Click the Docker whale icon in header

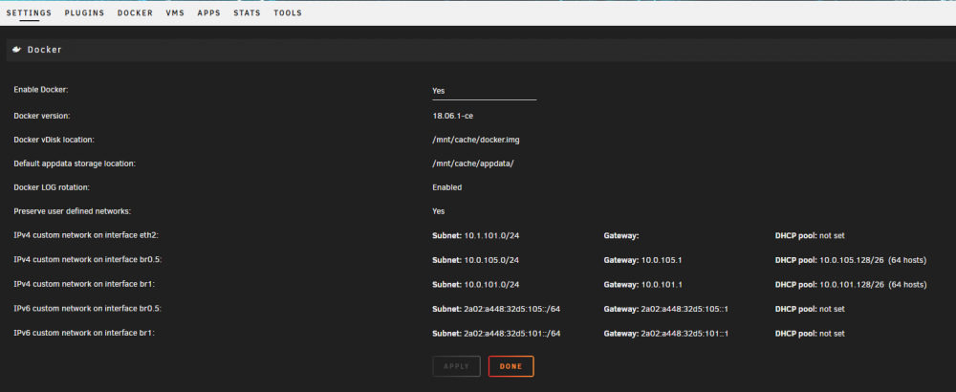(x=17, y=50)
